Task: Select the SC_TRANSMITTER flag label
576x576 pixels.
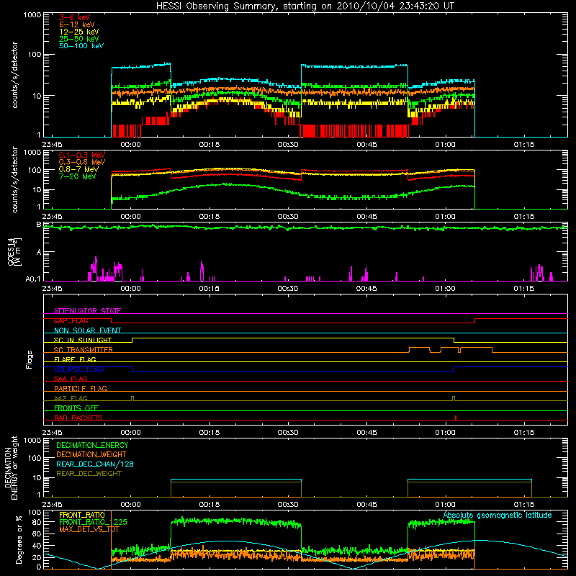Action: click(84, 350)
